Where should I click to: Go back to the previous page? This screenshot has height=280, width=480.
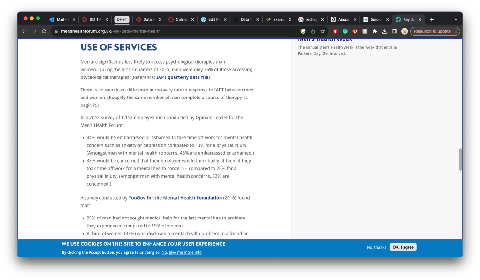coord(24,31)
